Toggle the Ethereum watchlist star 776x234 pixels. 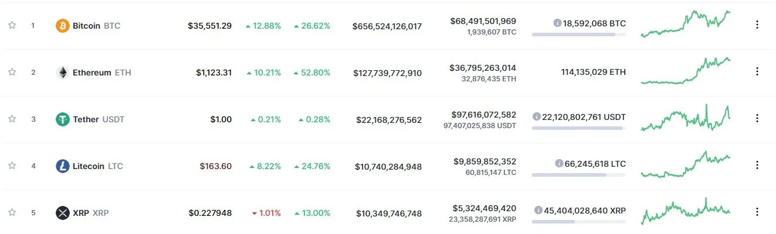click(x=12, y=72)
